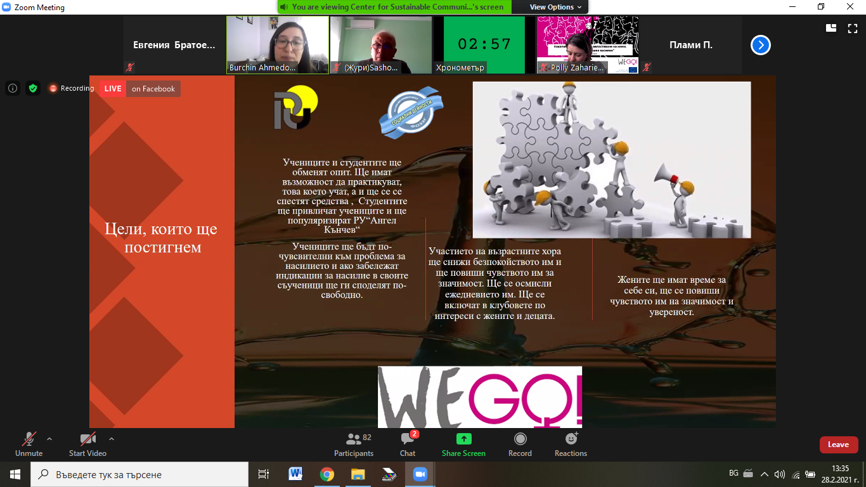Switch the gallery view layout
This screenshot has width=866, height=487.
tap(831, 28)
